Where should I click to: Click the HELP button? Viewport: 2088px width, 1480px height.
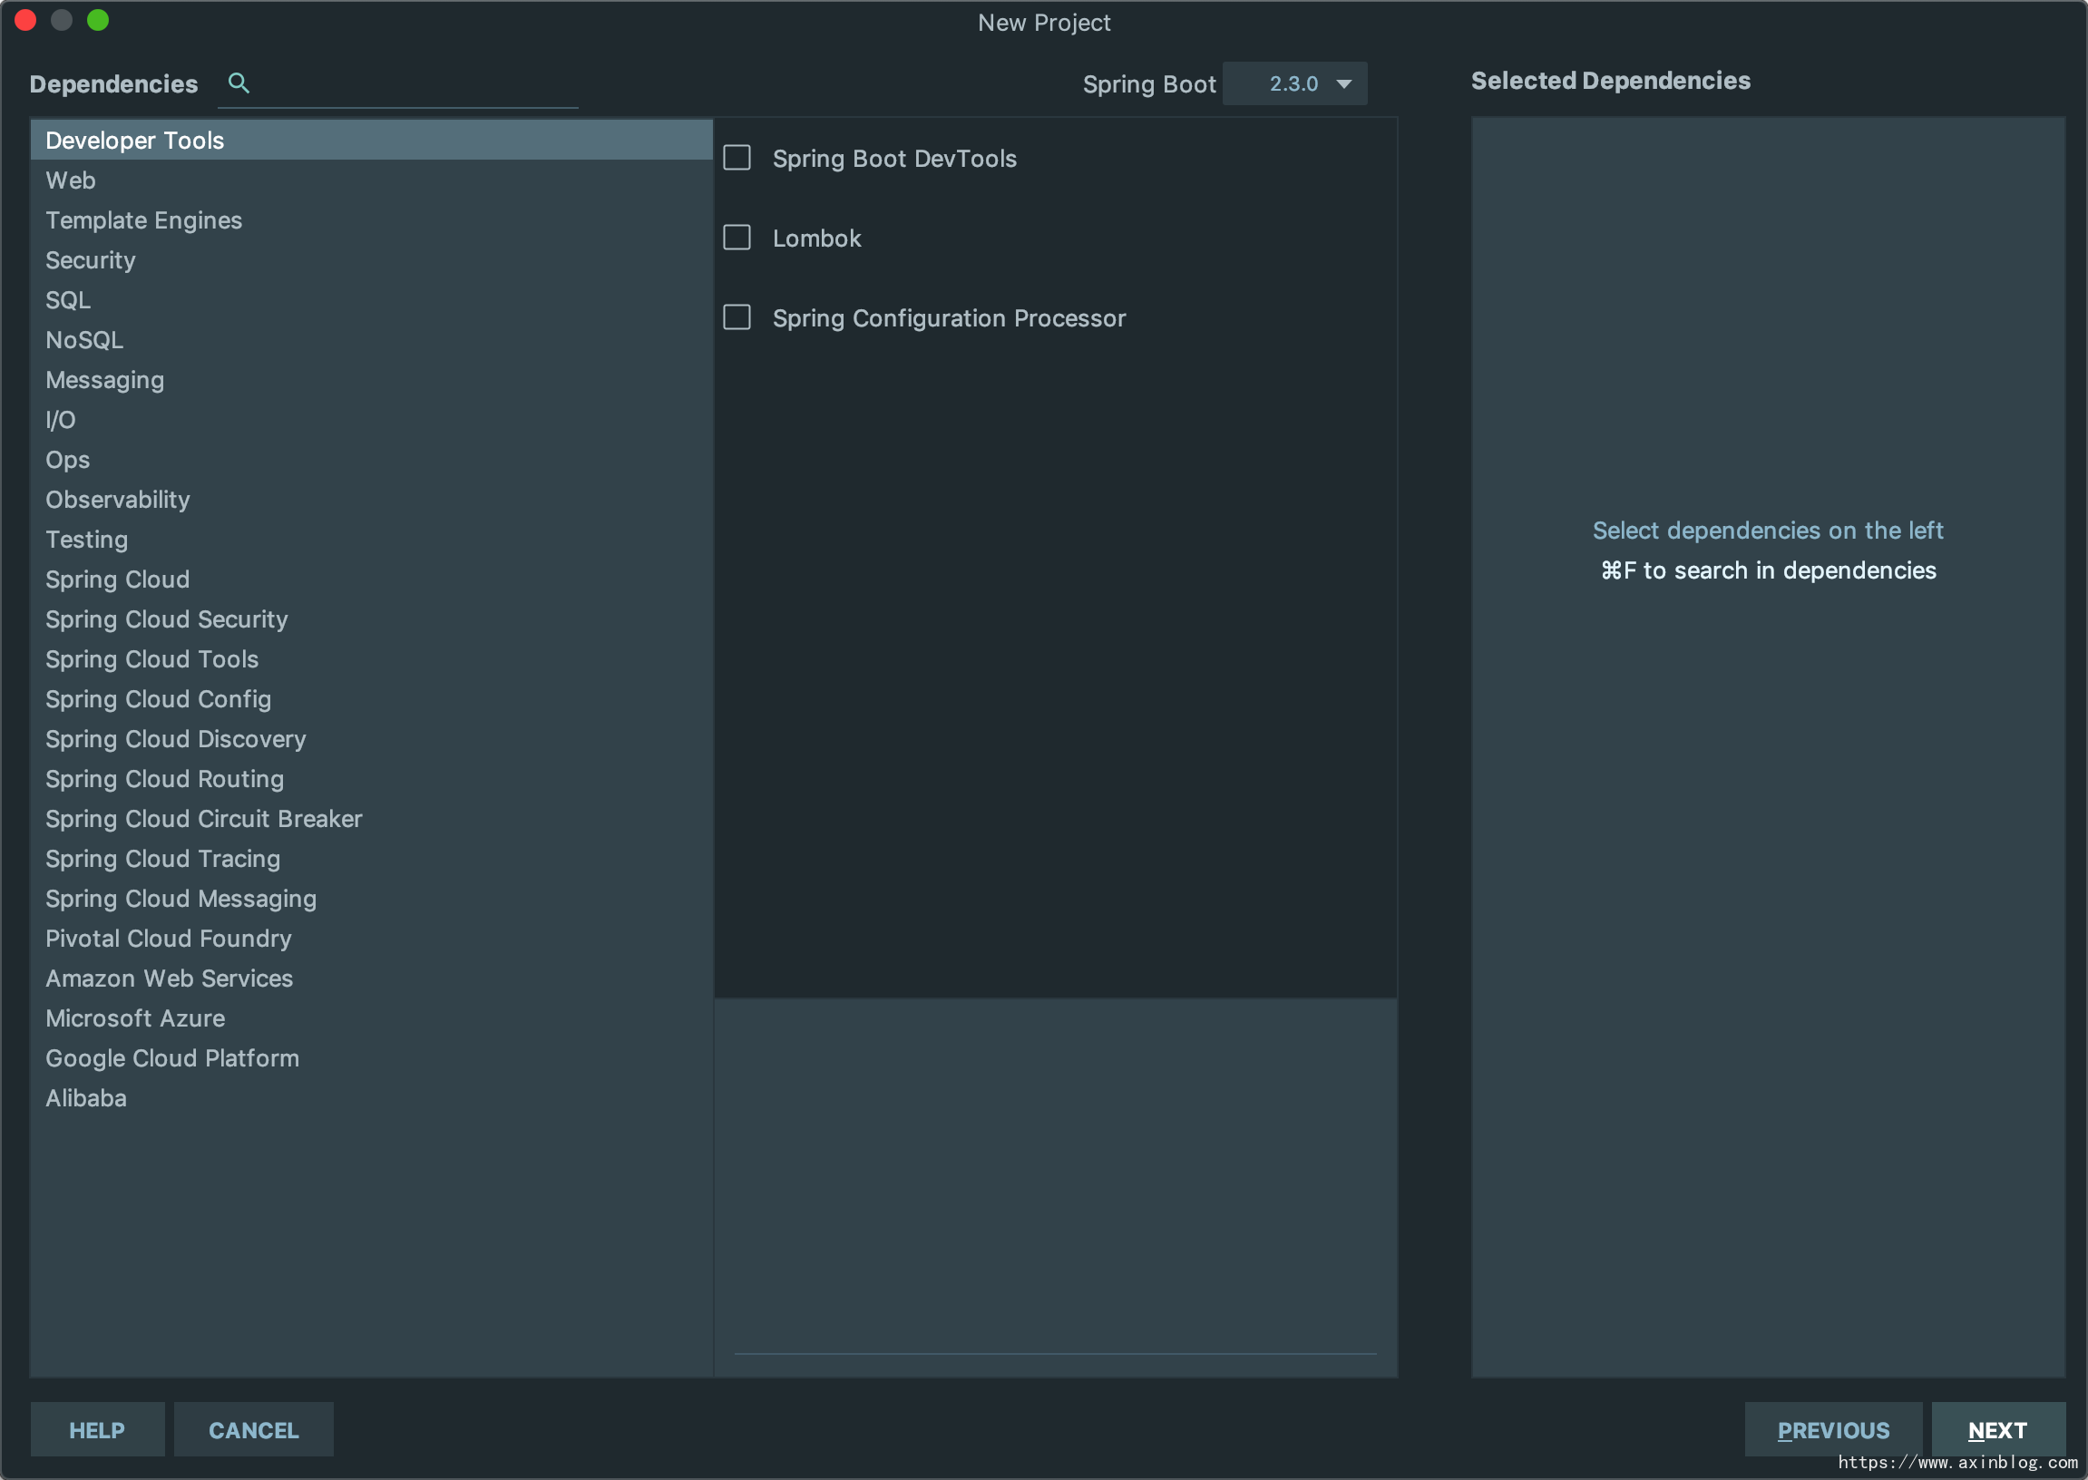[x=98, y=1430]
